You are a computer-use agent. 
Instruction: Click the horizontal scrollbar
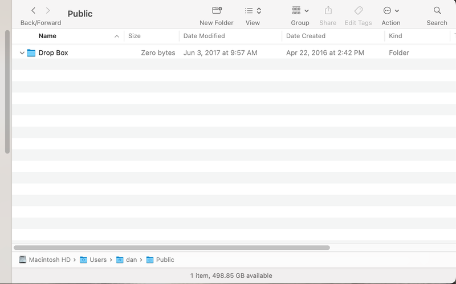click(x=171, y=248)
